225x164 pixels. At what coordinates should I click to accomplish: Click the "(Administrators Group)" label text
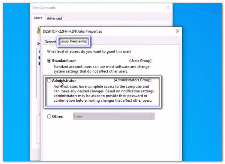[132, 80]
